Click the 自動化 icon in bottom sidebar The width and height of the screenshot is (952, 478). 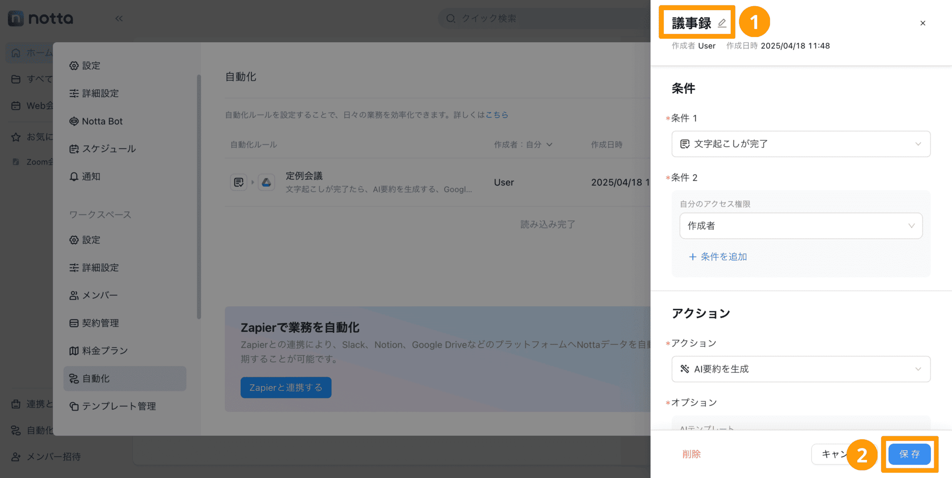[x=16, y=430]
